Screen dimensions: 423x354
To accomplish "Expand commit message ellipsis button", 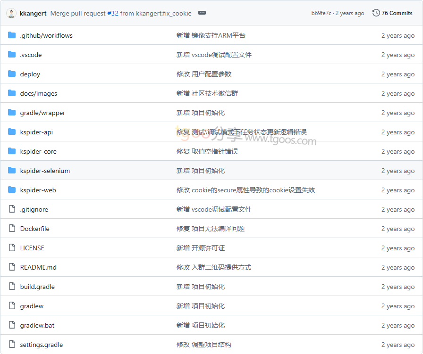I will tap(202, 13).
